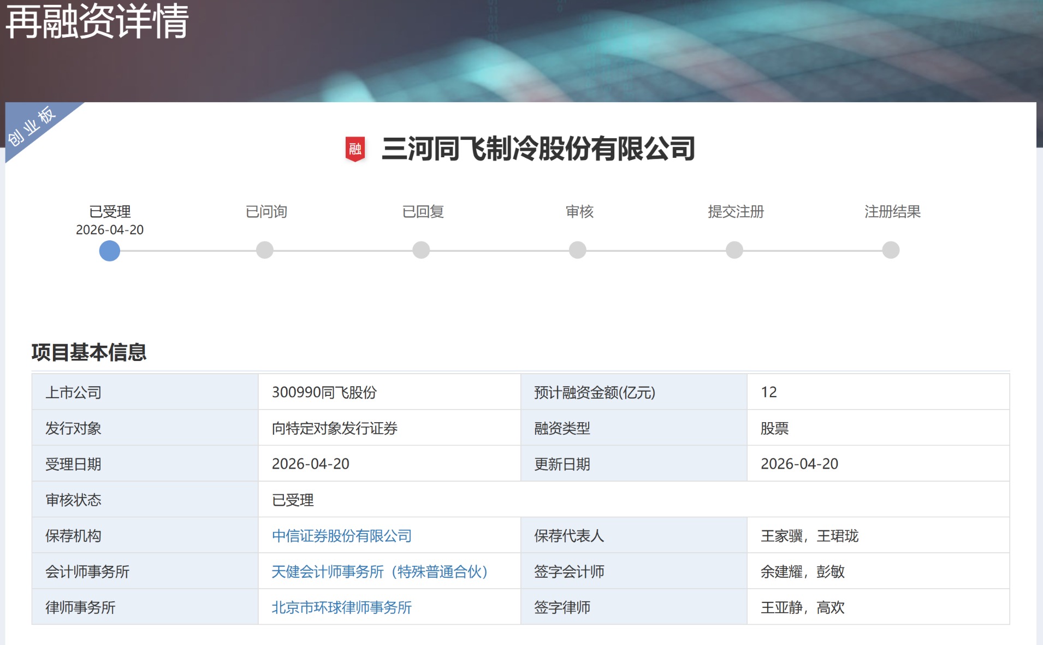Click the 已受理 stage label text
The height and width of the screenshot is (645, 1043).
[110, 211]
